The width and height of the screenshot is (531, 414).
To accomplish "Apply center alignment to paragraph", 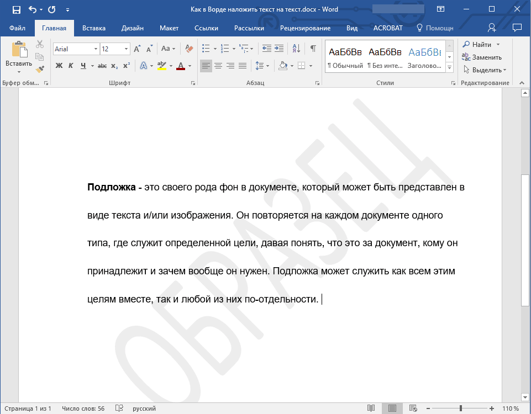I will [218, 66].
